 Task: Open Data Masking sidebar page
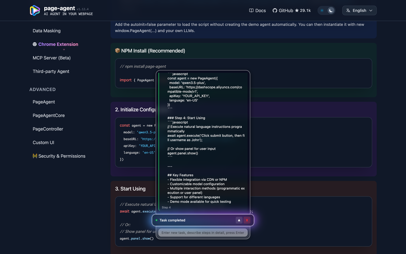point(47,31)
